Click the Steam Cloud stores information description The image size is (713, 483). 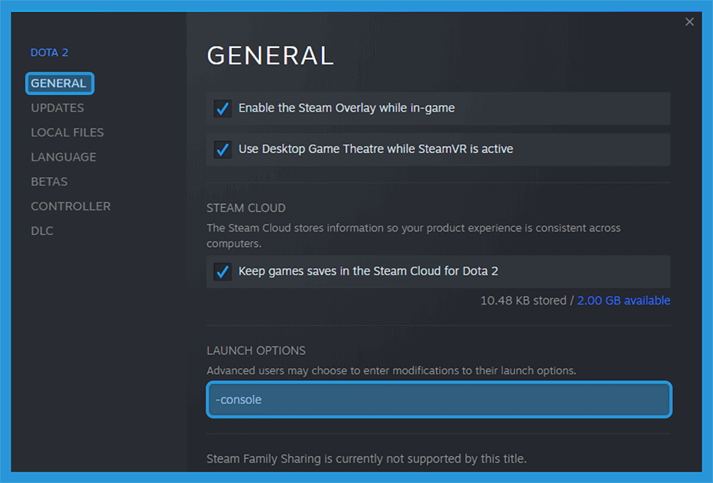pyautogui.click(x=414, y=235)
